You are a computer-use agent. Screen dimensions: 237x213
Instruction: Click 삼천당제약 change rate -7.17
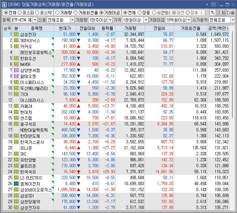[x=110, y=201]
